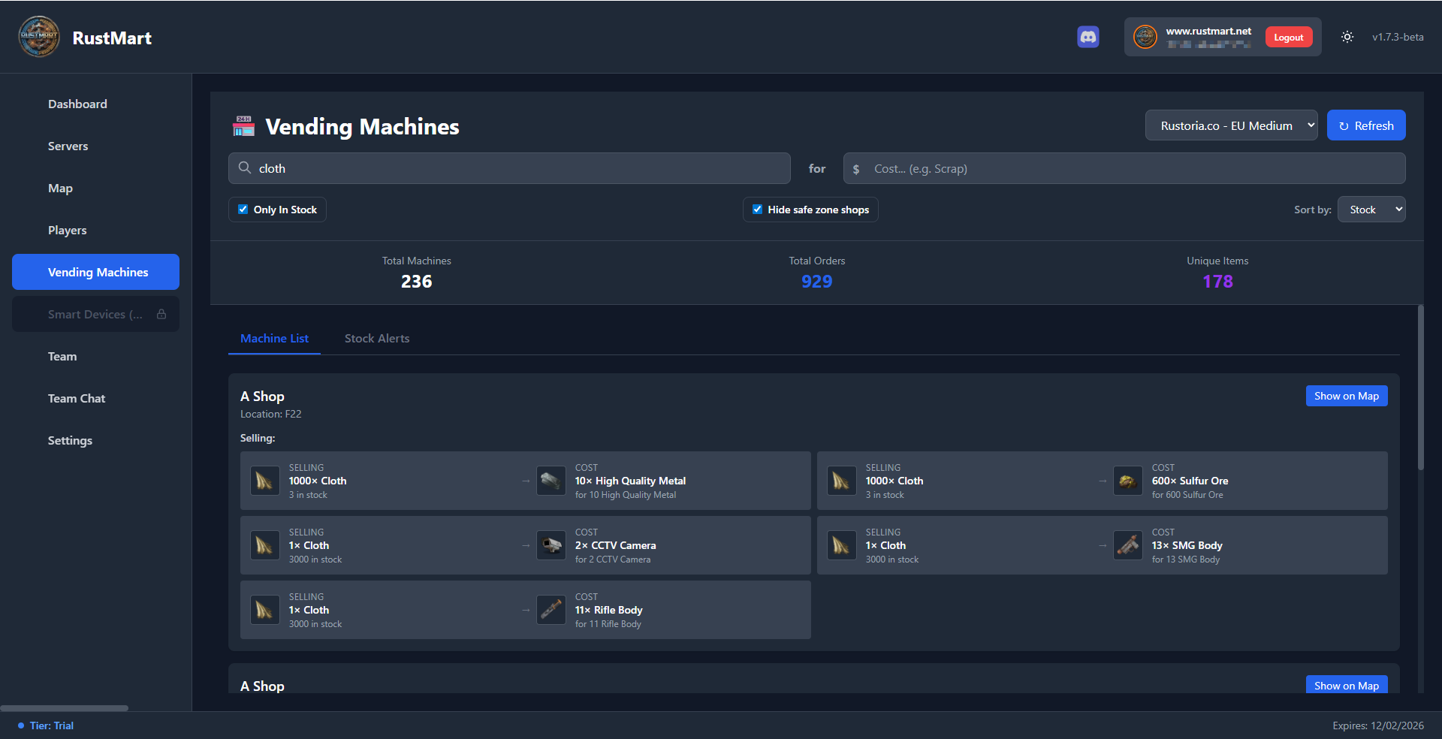
Task: Open the Players section in the sidebar
Action: [x=67, y=230]
